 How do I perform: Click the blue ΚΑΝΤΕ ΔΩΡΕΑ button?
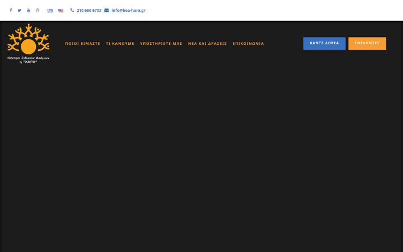pyautogui.click(x=324, y=43)
